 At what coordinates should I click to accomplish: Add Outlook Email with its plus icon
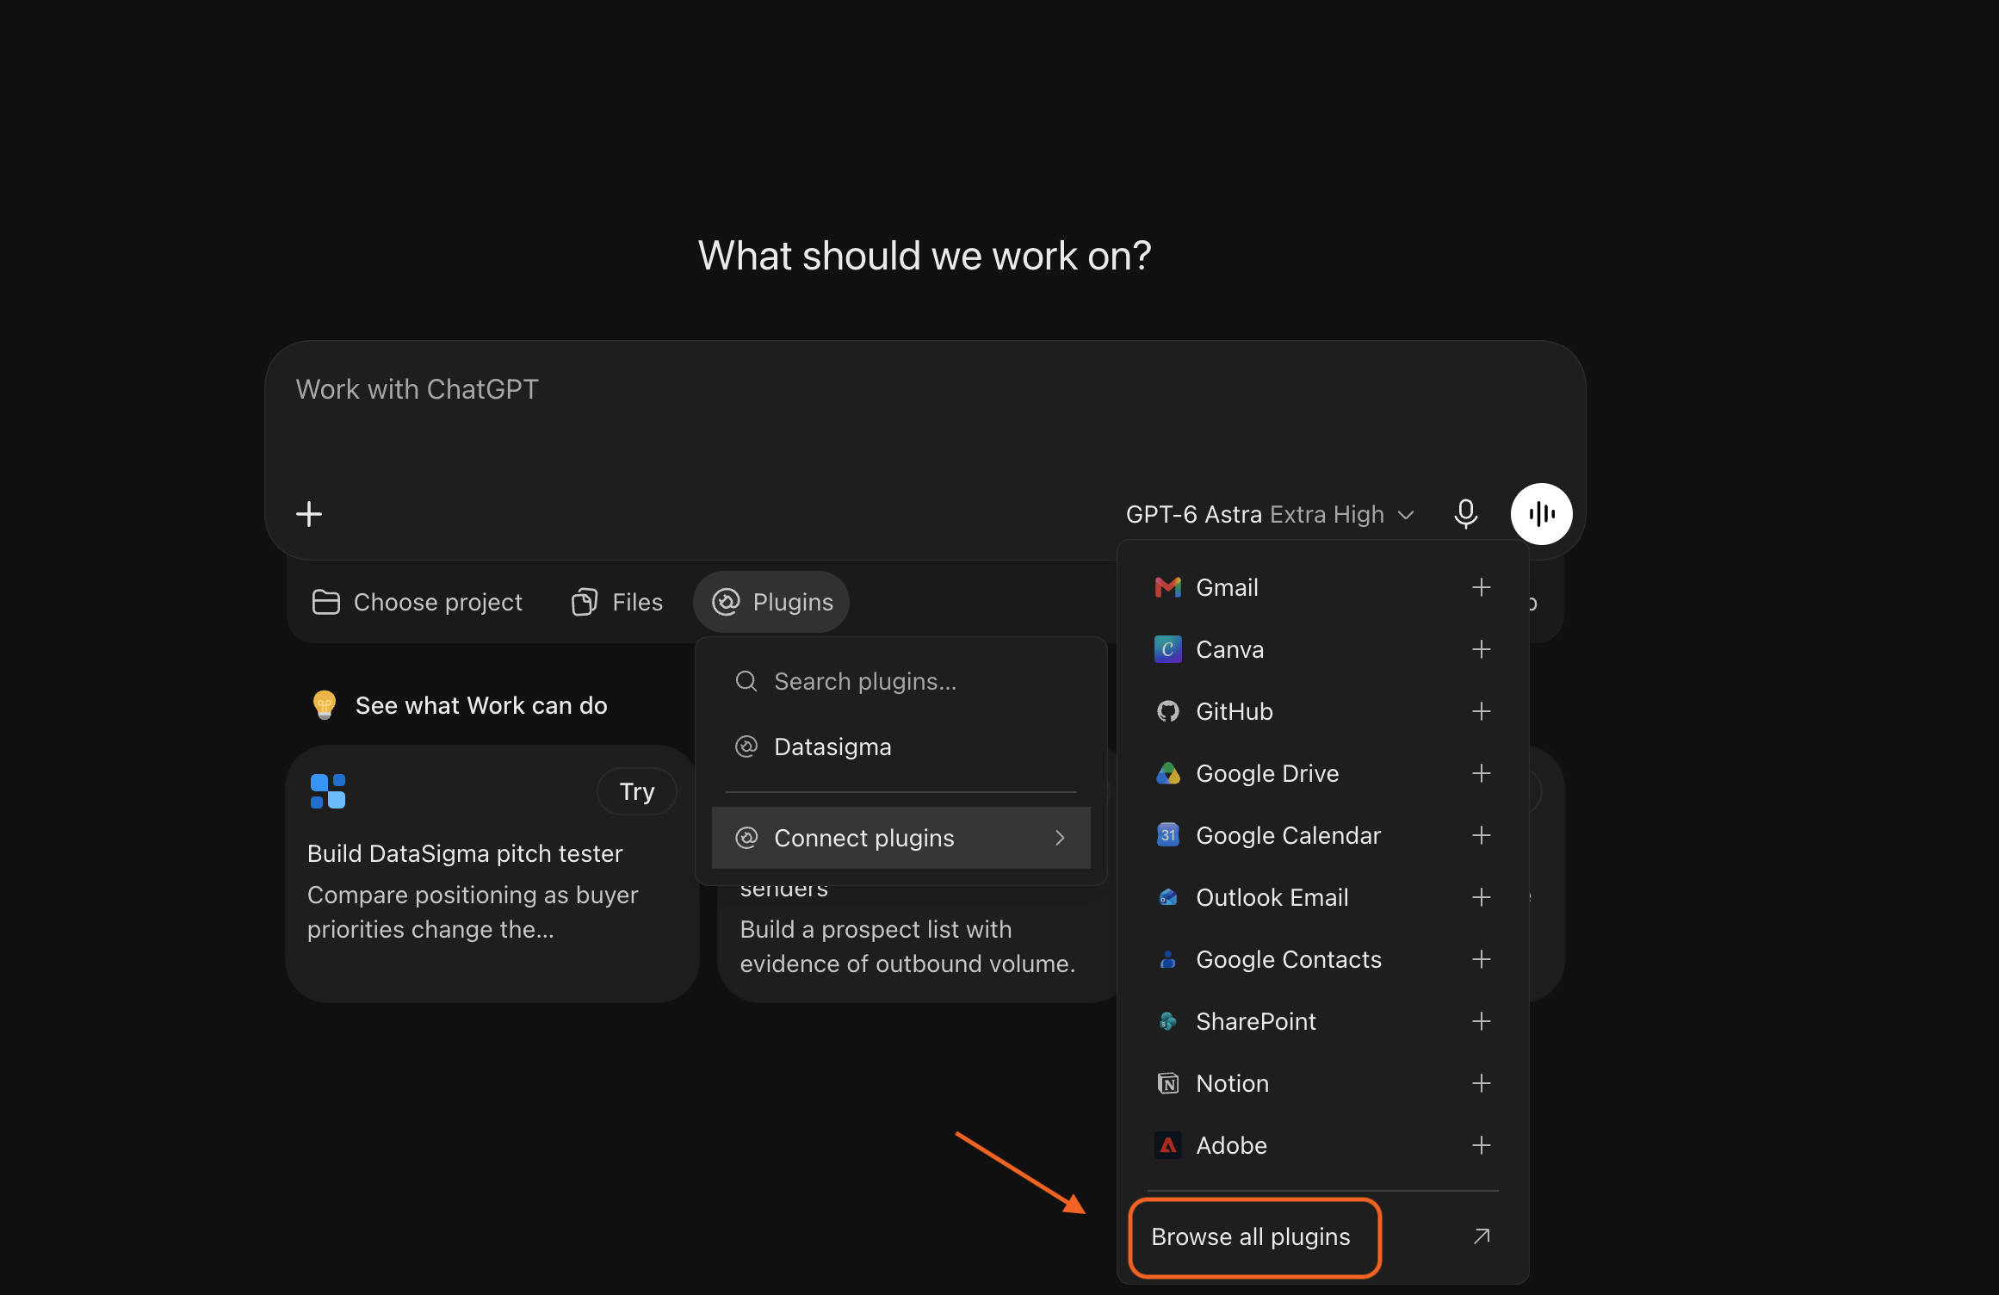pyautogui.click(x=1481, y=897)
